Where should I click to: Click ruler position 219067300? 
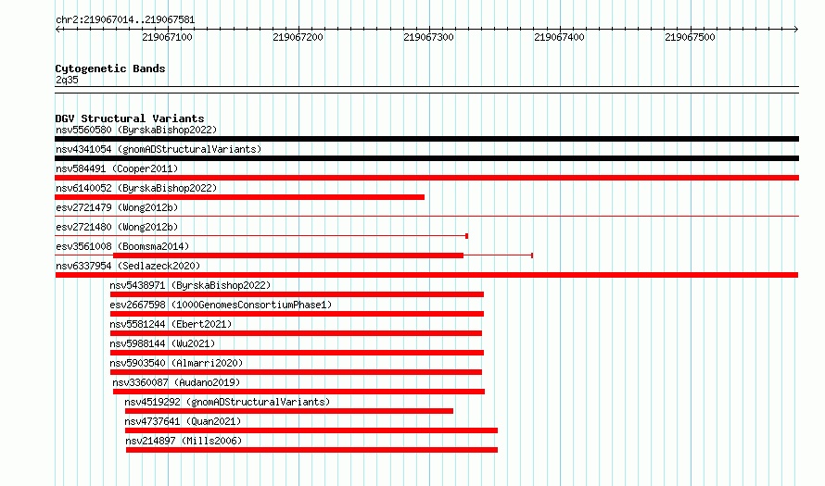[x=428, y=37]
